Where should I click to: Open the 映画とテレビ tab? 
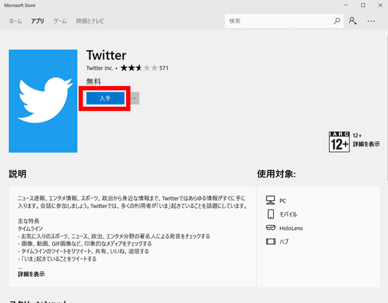pos(90,21)
